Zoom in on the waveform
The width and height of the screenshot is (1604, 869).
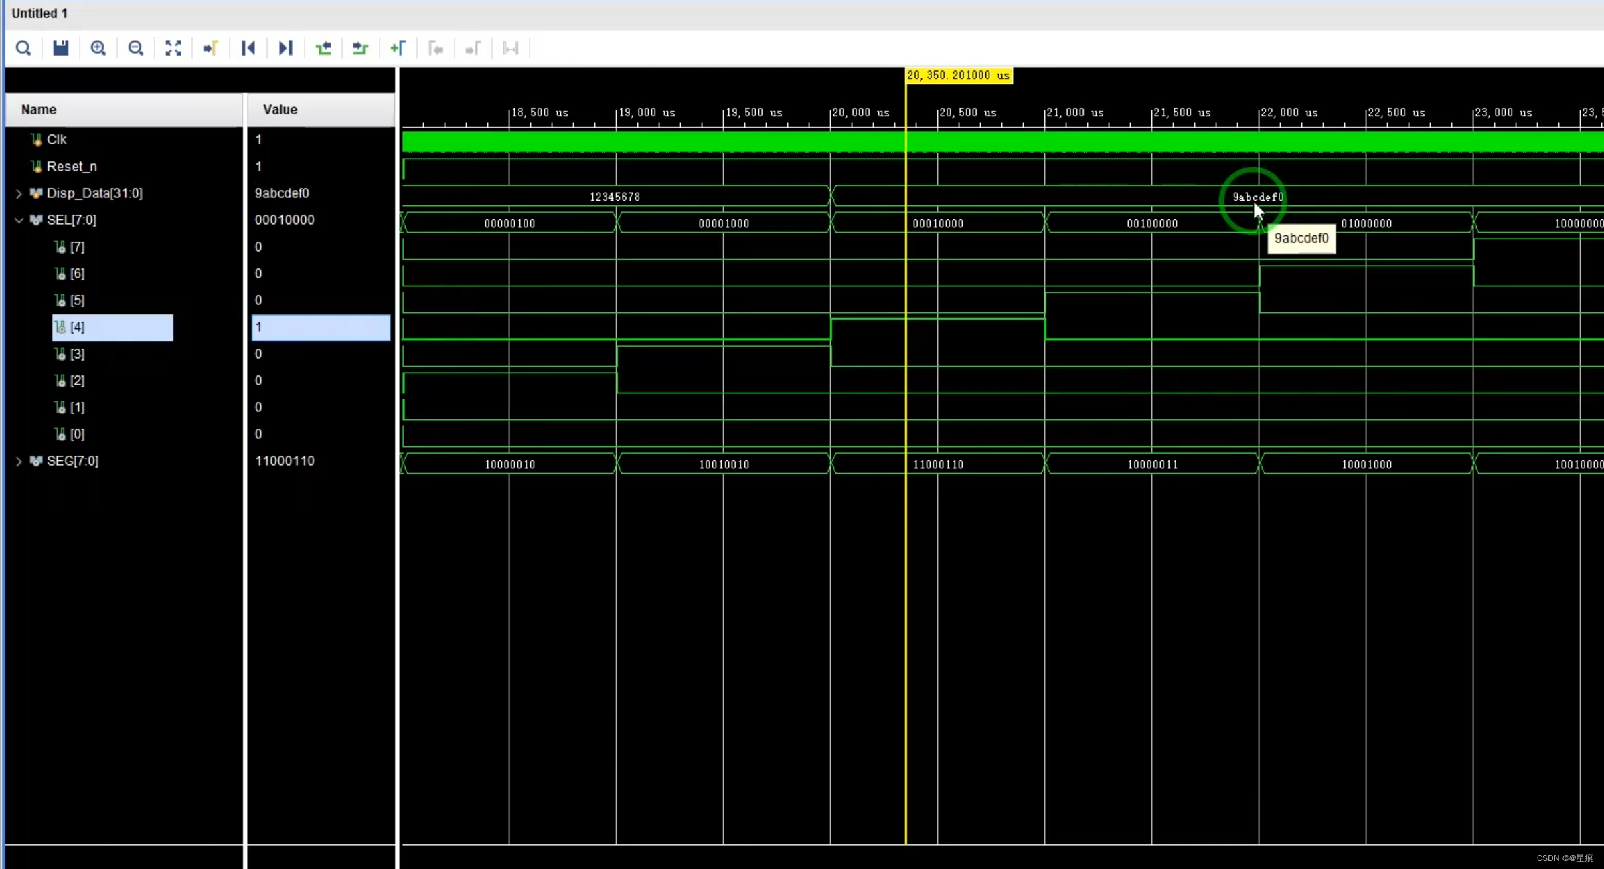(x=98, y=48)
